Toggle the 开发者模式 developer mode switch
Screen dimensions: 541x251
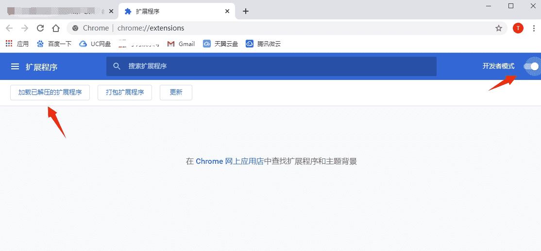point(531,66)
